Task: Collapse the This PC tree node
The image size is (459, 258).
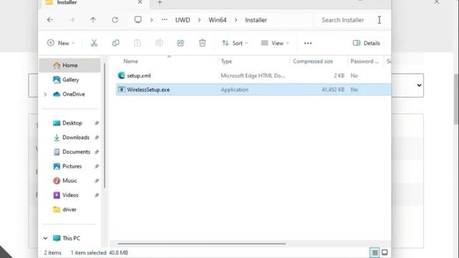Action: pos(45,238)
